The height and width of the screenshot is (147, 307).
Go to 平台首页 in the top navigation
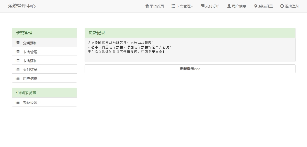pyautogui.click(x=157, y=6)
